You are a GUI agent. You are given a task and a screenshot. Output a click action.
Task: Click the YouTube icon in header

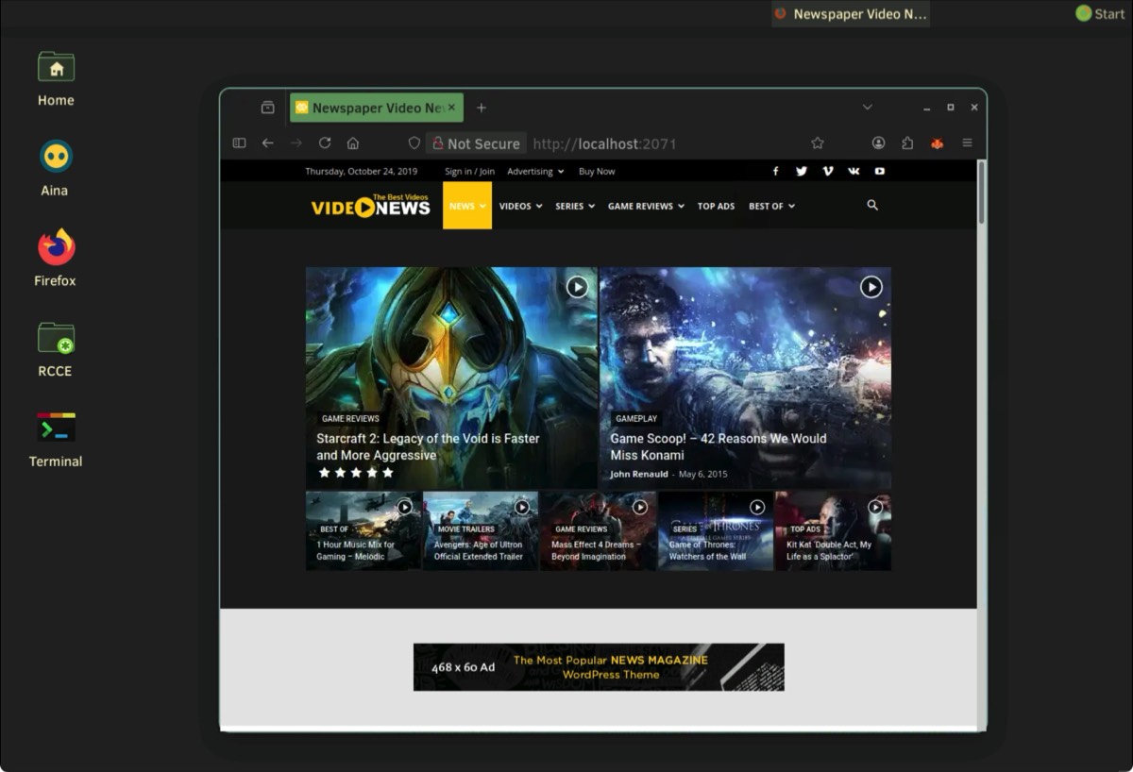[x=879, y=172]
